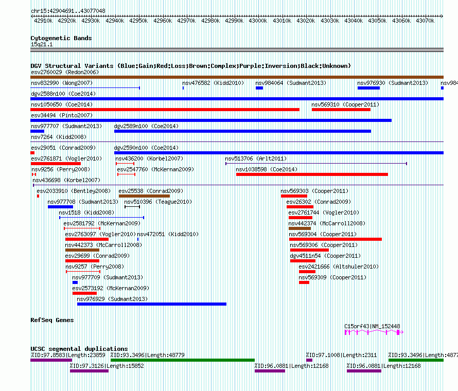Viewport: 458px width, 391px height.
Task: Click nsv442374 (McCarroll2008) label
Action: pyautogui.click(x=327, y=223)
